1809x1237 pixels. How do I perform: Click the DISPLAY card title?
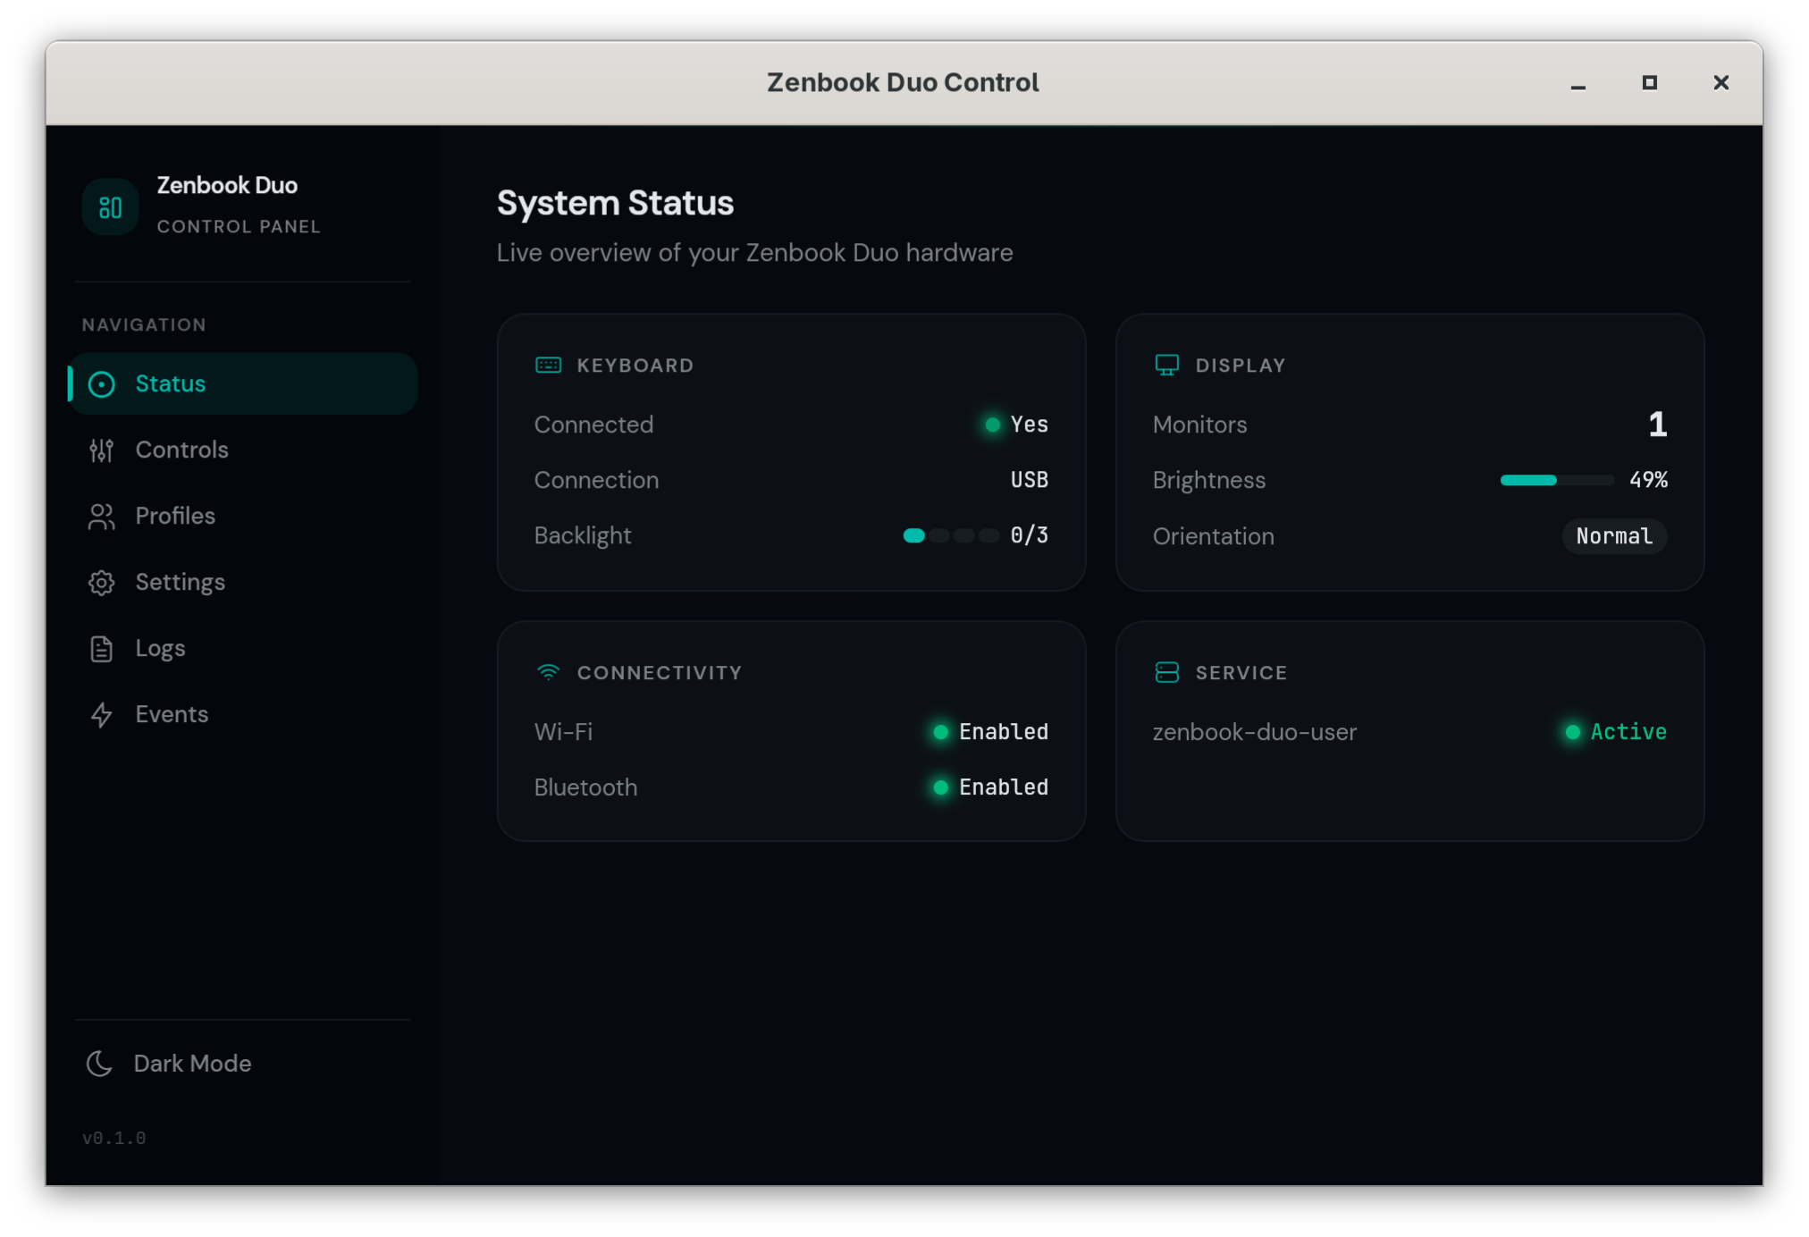pyautogui.click(x=1241, y=366)
